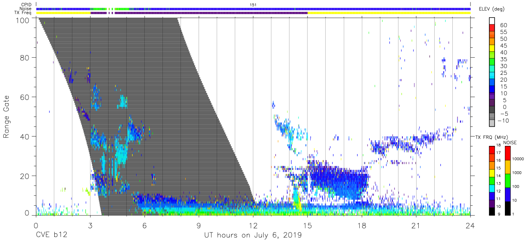Click the red top segment of TX FRQ bar
The width and height of the screenshot is (529, 244).
click(492, 150)
